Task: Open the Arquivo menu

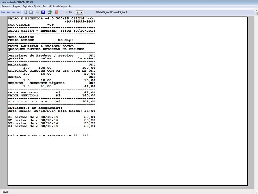Action: coord(5,6)
